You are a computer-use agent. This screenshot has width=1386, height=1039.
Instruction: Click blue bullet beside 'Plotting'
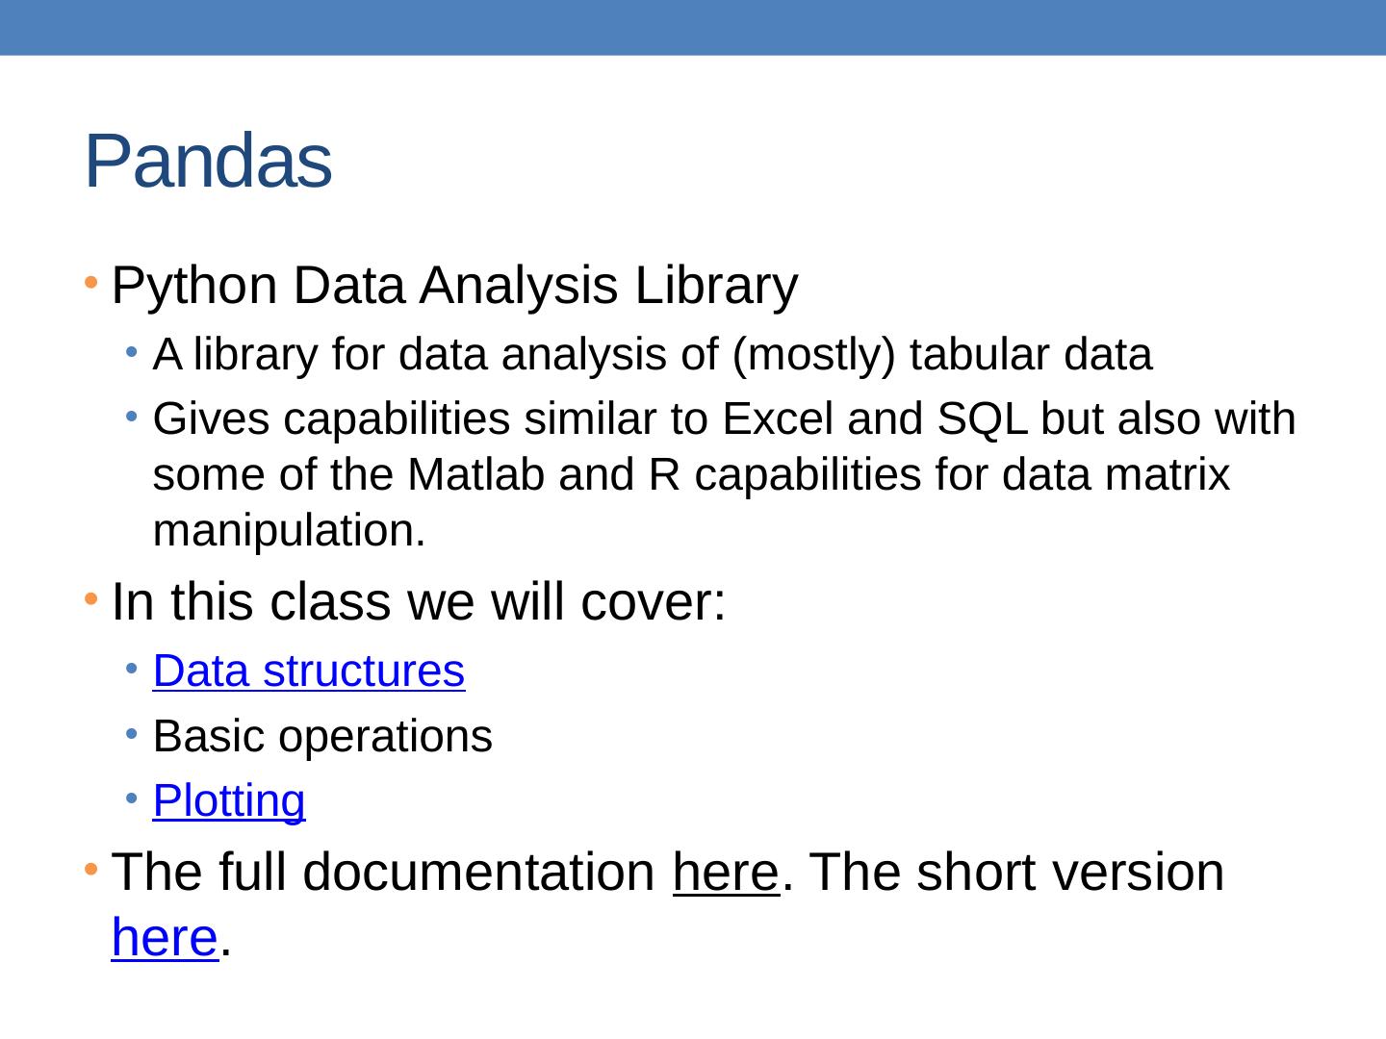pyautogui.click(x=131, y=799)
